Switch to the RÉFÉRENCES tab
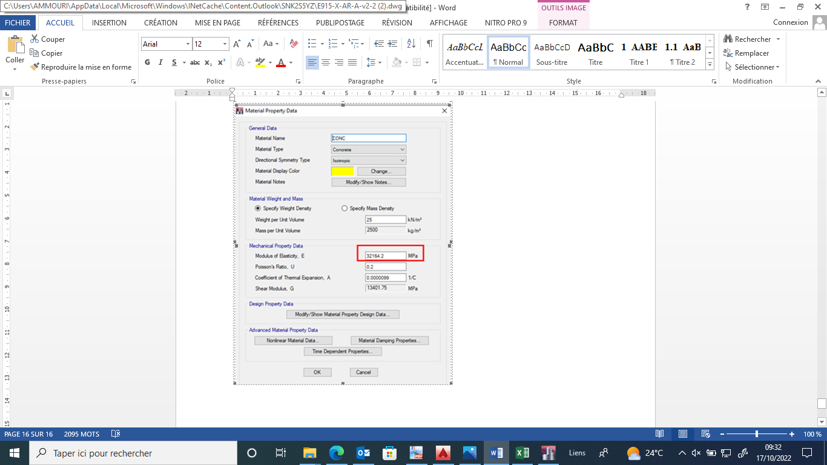 tap(278, 22)
